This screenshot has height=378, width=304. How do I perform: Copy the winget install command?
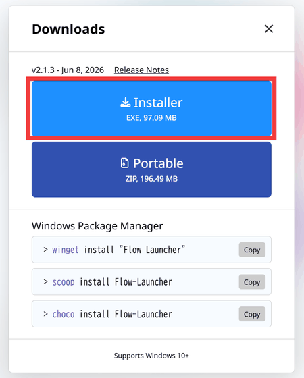(252, 250)
